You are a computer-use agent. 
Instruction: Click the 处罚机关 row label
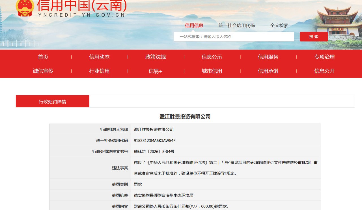point(120,195)
